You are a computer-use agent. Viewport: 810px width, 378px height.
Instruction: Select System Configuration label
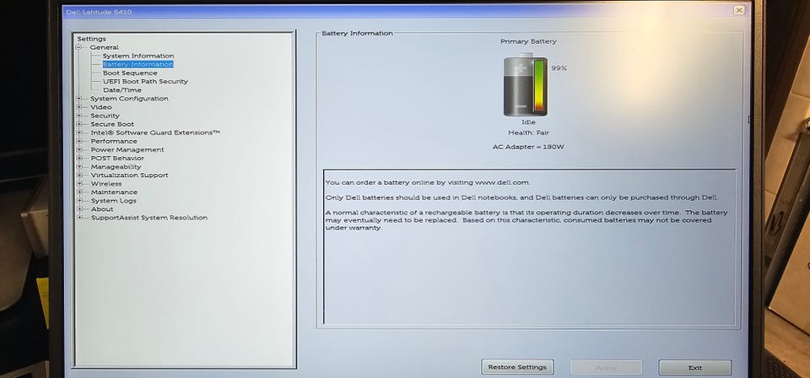[x=129, y=99]
